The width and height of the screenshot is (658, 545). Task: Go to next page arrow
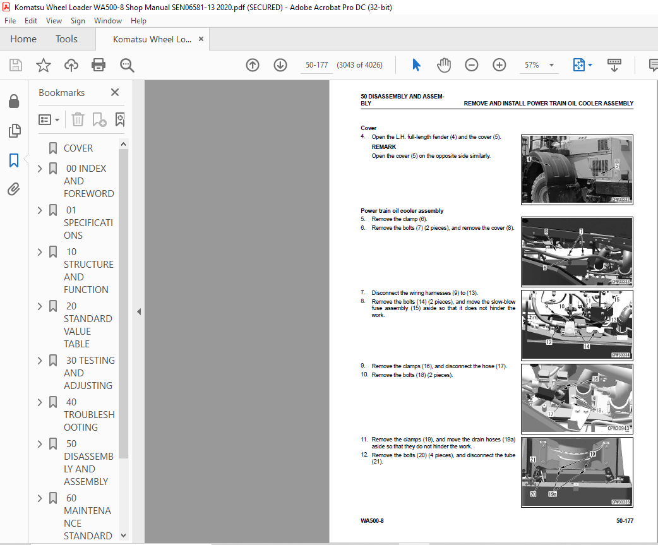coord(280,65)
